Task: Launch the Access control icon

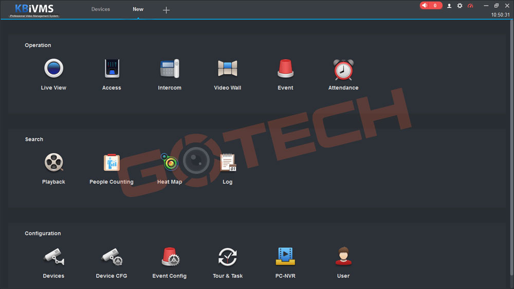Action: tap(112, 68)
